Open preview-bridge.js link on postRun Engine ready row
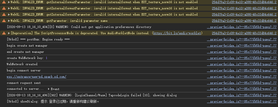 [242, 39]
